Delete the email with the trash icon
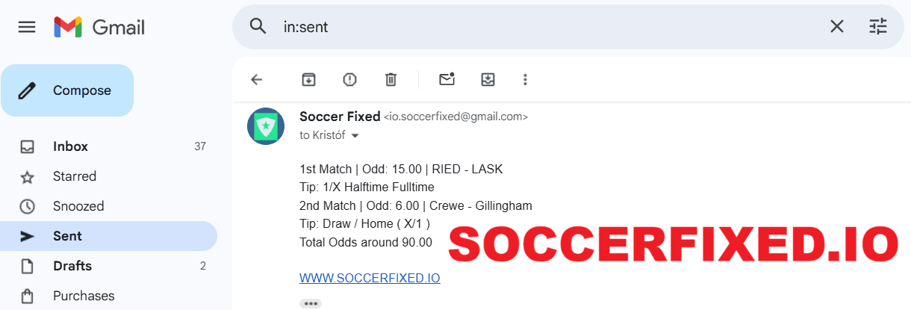The image size is (911, 310). tap(391, 80)
